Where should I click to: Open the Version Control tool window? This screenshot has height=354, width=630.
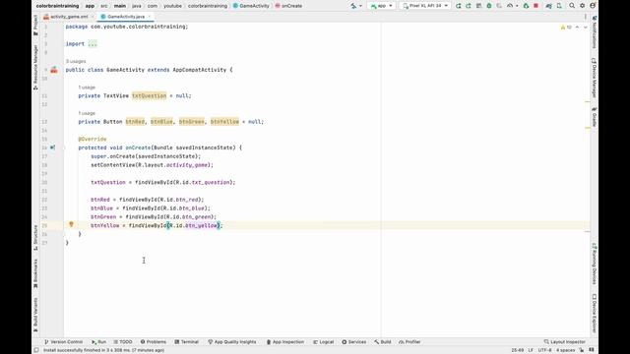(x=63, y=342)
